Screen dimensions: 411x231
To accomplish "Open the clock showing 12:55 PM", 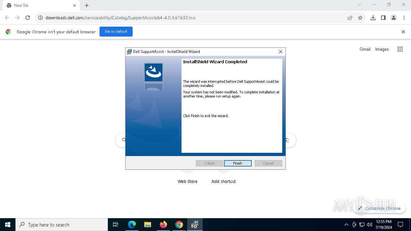I will click(x=384, y=225).
